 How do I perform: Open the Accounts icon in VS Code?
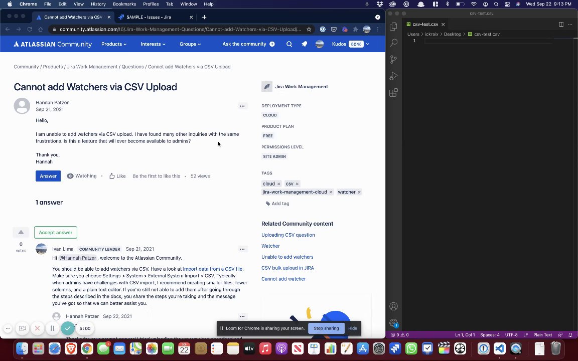click(x=393, y=306)
